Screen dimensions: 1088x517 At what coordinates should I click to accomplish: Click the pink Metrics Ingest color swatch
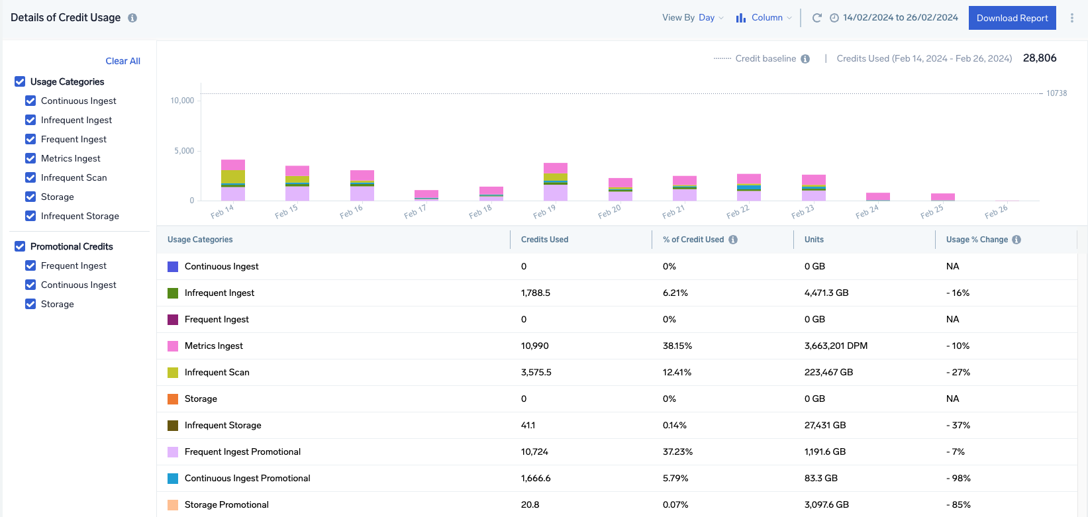(173, 346)
